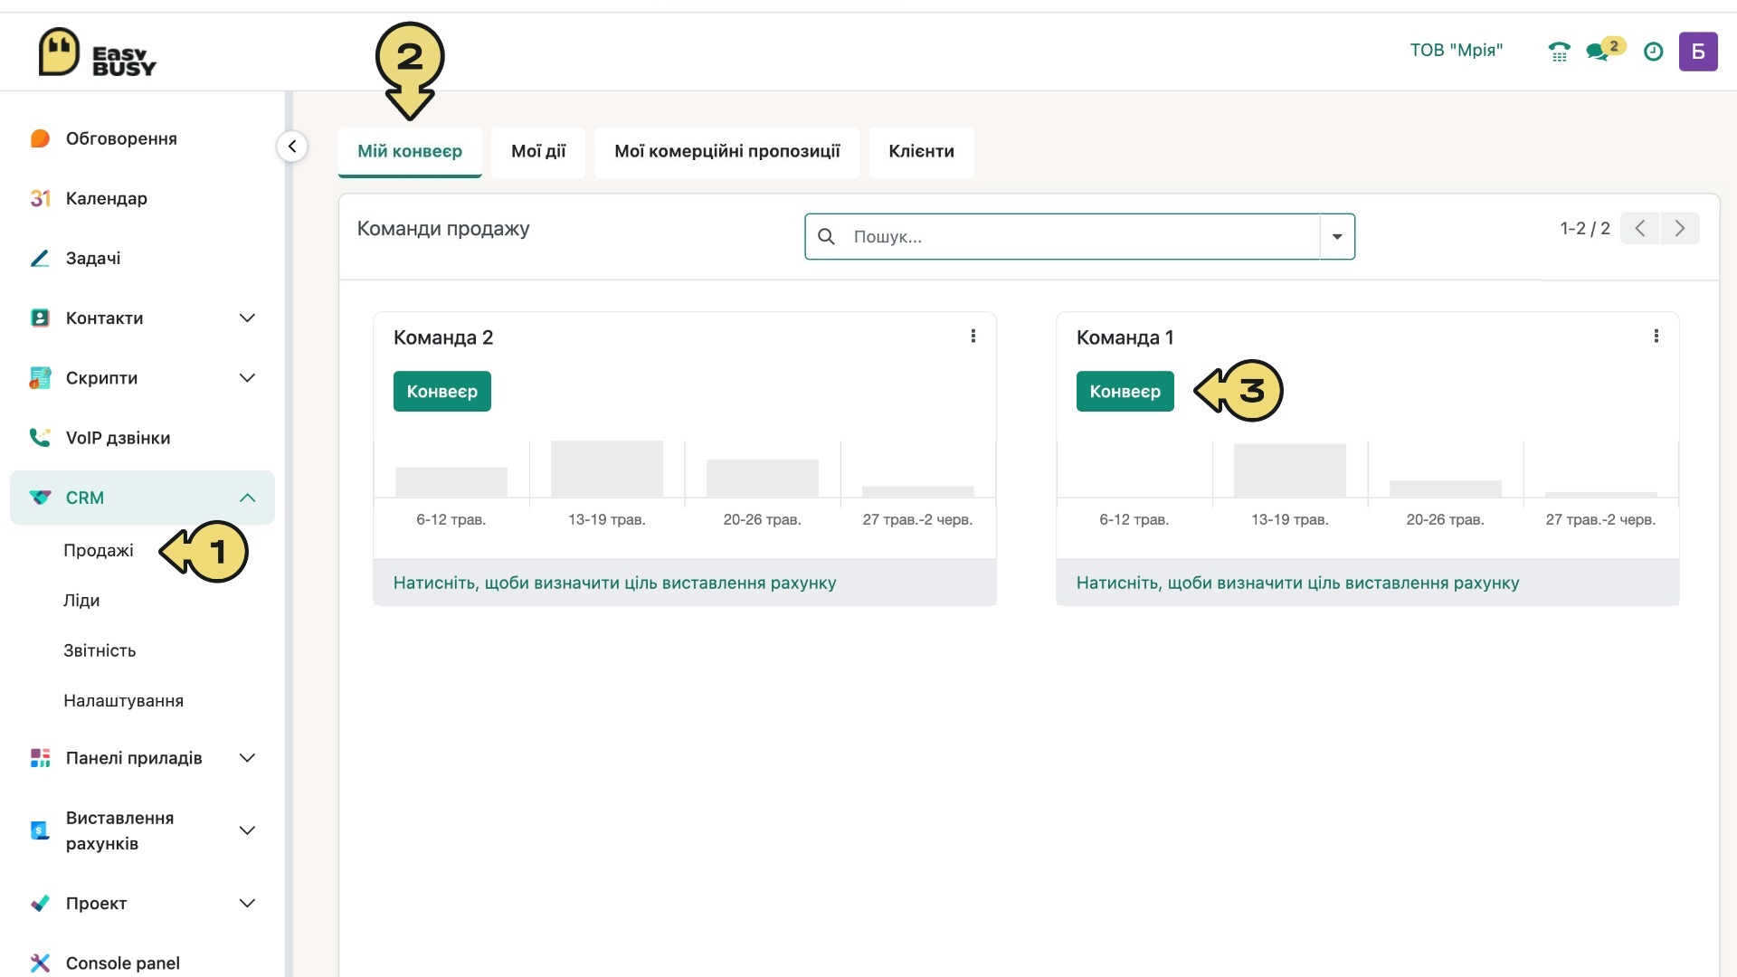1737x977 pixels.
Task: Click the search magnifier icon
Action: [826, 237]
